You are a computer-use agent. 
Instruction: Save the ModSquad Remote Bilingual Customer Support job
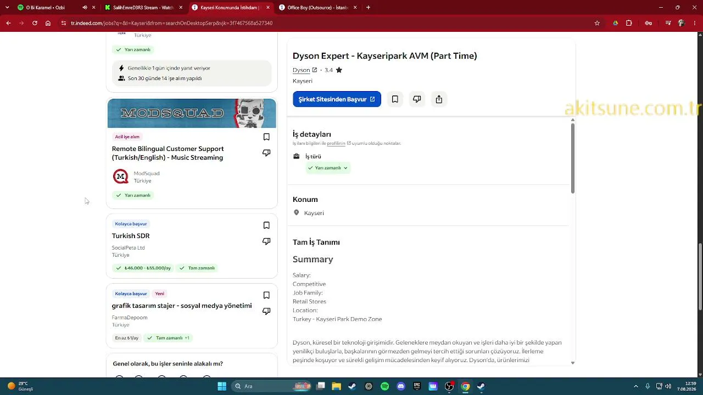pos(266,137)
